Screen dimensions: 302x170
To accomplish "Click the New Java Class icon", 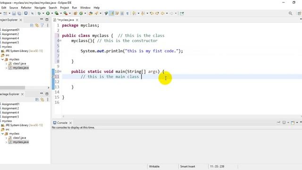I will coord(81,14).
